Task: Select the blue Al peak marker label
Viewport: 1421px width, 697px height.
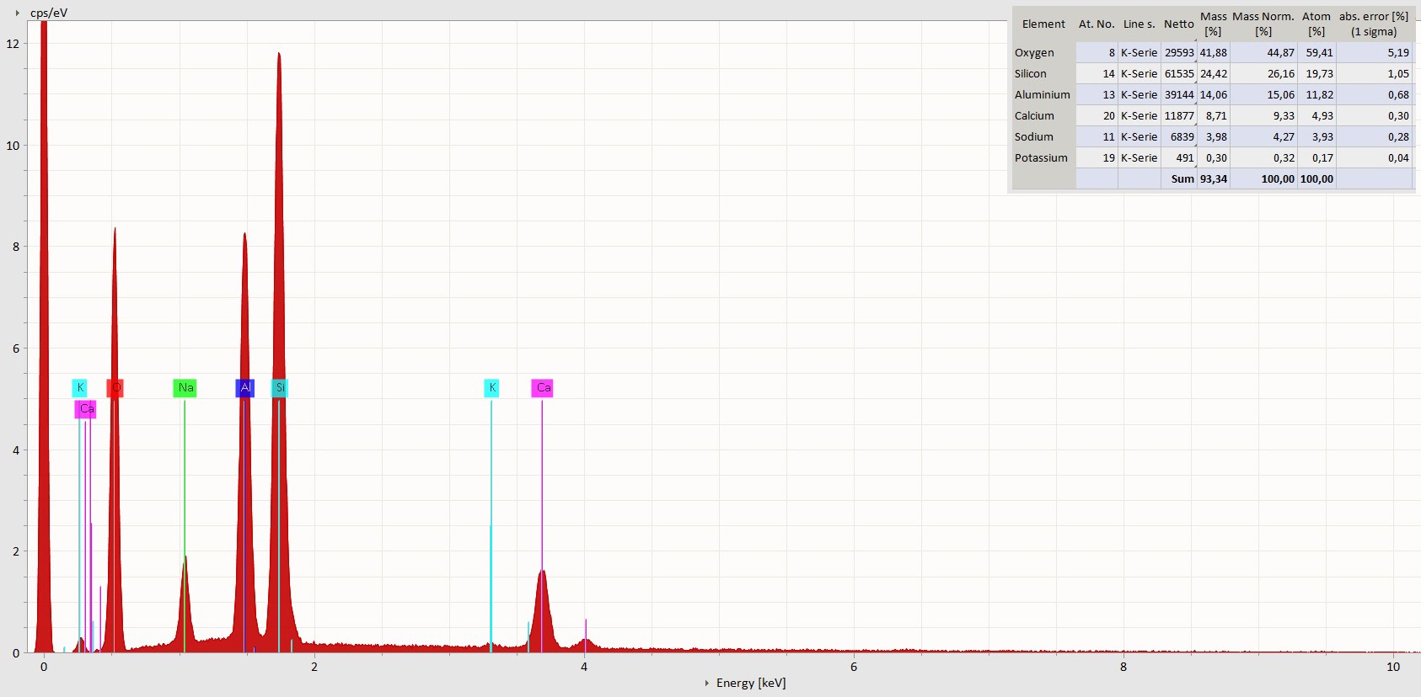Action: click(x=244, y=388)
